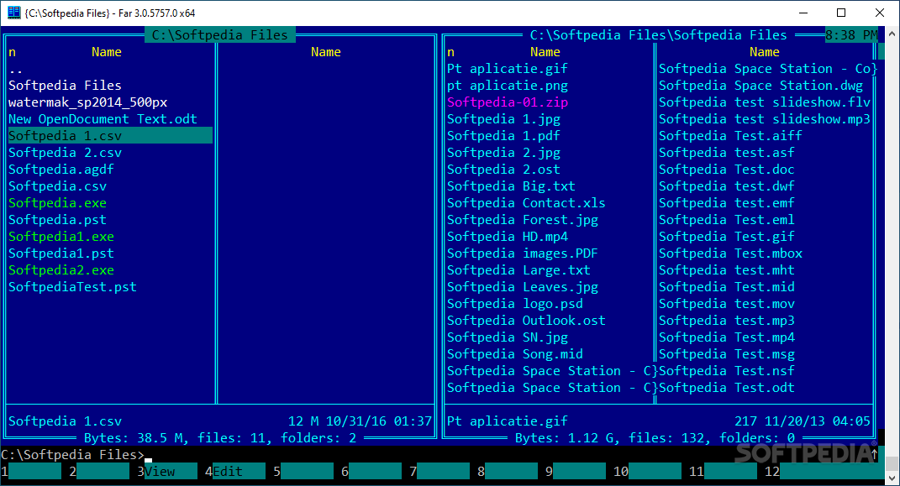Select 'Softpedia 1.pdf' file
Viewport: 900px width, 486px height.
point(503,136)
